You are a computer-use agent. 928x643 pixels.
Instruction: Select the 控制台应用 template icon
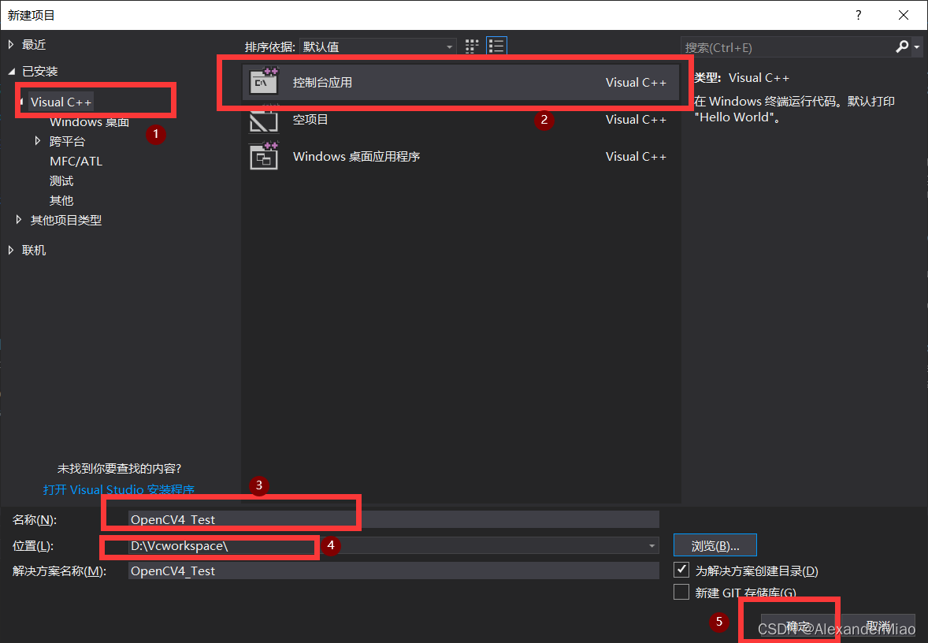(263, 81)
